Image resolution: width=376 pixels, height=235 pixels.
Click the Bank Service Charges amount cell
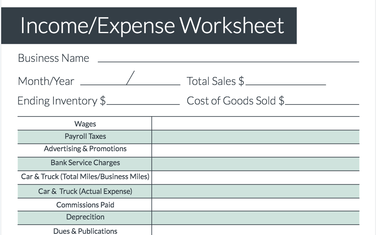click(255, 164)
